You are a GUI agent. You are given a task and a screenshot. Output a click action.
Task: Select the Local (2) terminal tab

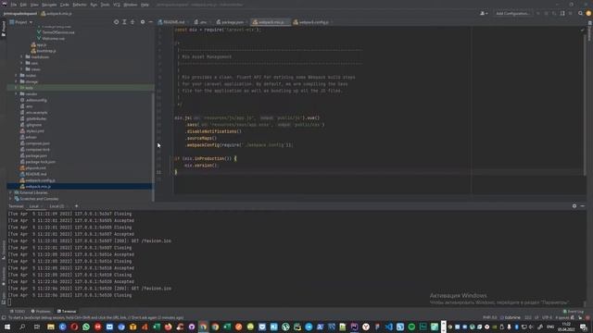(57, 206)
